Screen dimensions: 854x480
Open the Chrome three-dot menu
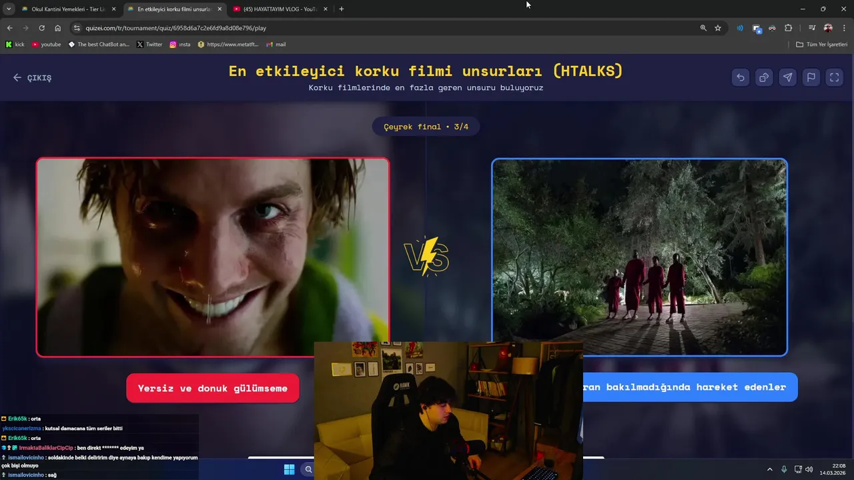point(845,28)
